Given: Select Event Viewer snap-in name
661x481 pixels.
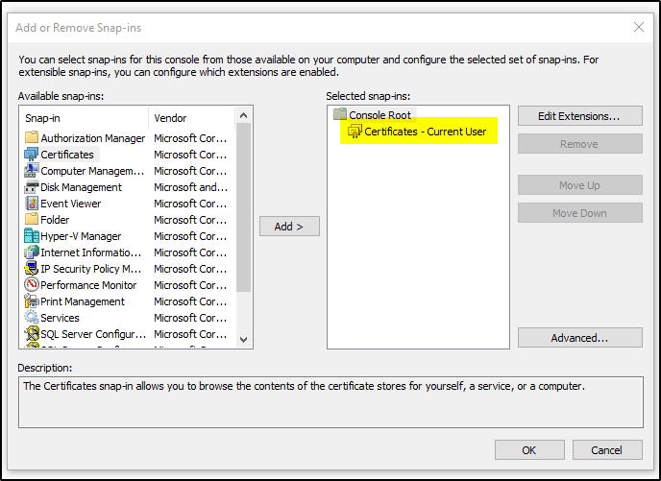Looking at the screenshot, I should pyautogui.click(x=70, y=204).
